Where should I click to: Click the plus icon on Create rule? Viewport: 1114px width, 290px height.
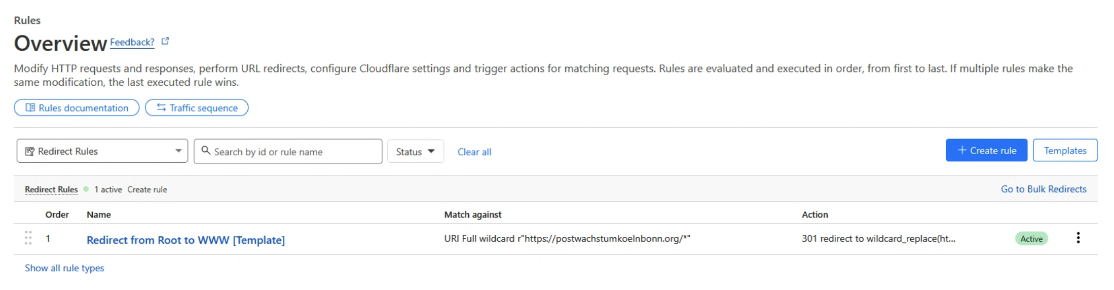pyautogui.click(x=962, y=150)
